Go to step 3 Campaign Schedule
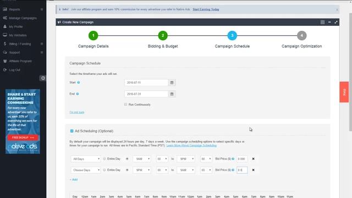352x198 pixels. tap(232, 35)
